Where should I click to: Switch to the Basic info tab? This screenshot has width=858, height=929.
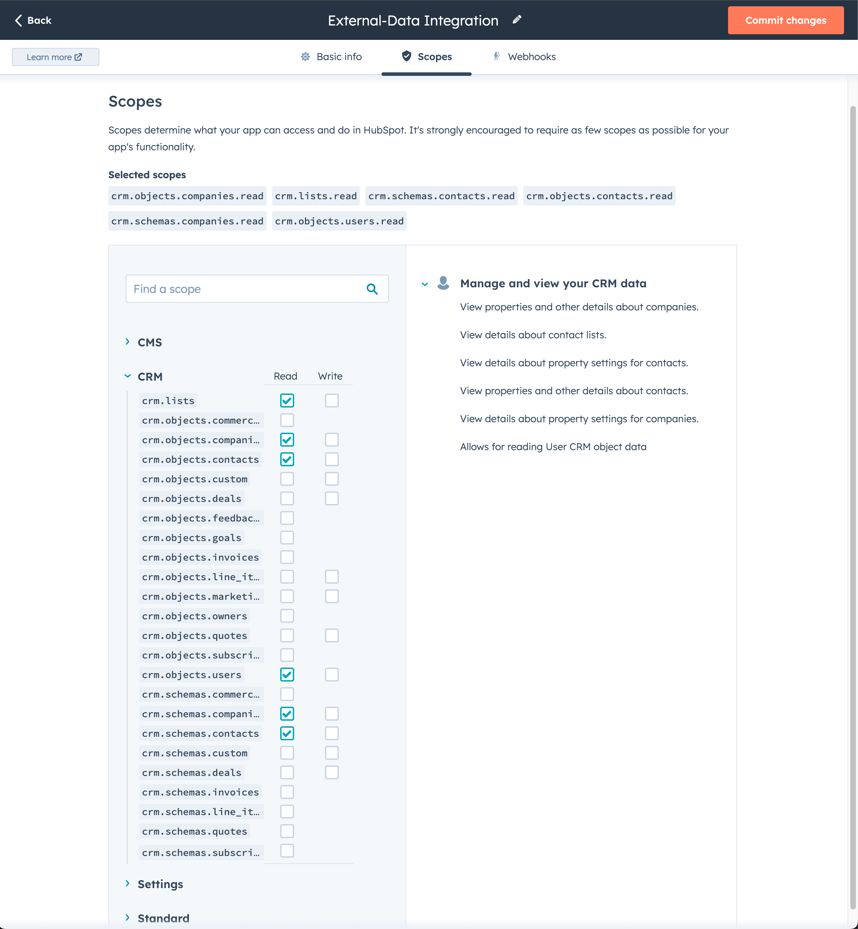pos(339,56)
